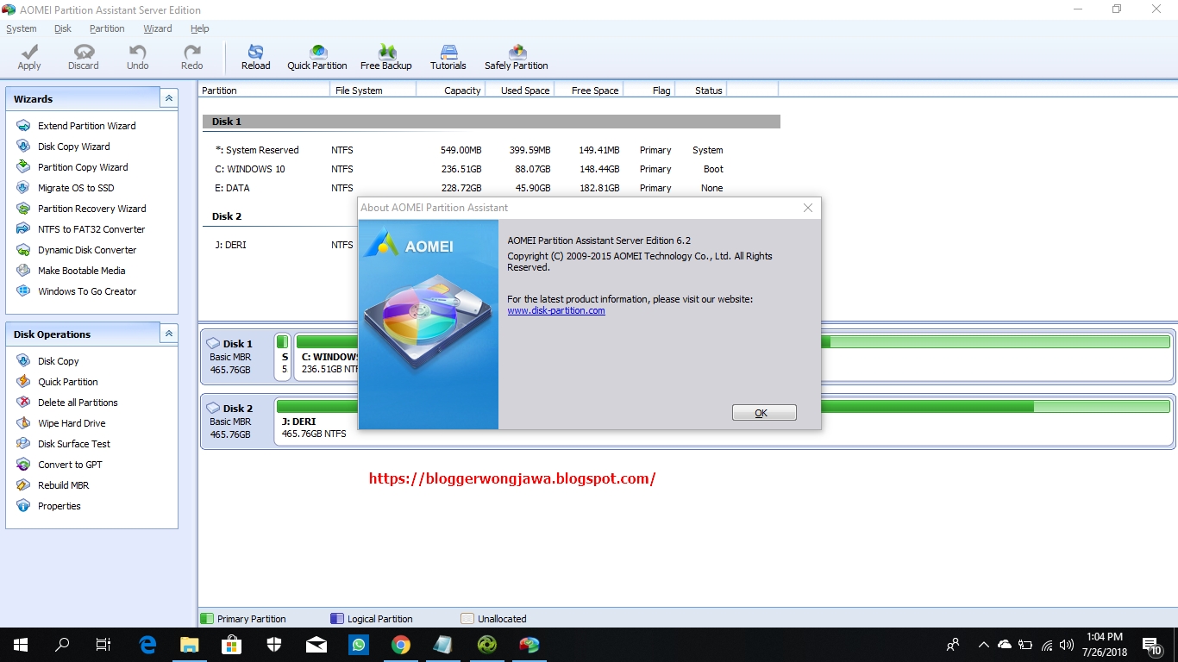Click the Used Space column header
This screenshot has height=662, width=1178.
[x=519, y=90]
